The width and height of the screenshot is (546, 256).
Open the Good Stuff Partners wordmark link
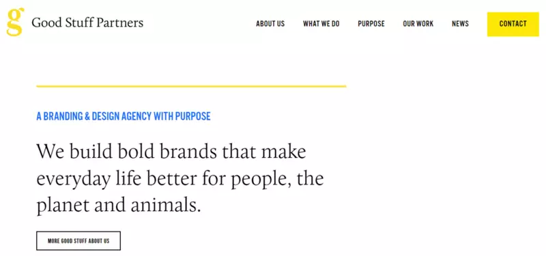coord(87,23)
